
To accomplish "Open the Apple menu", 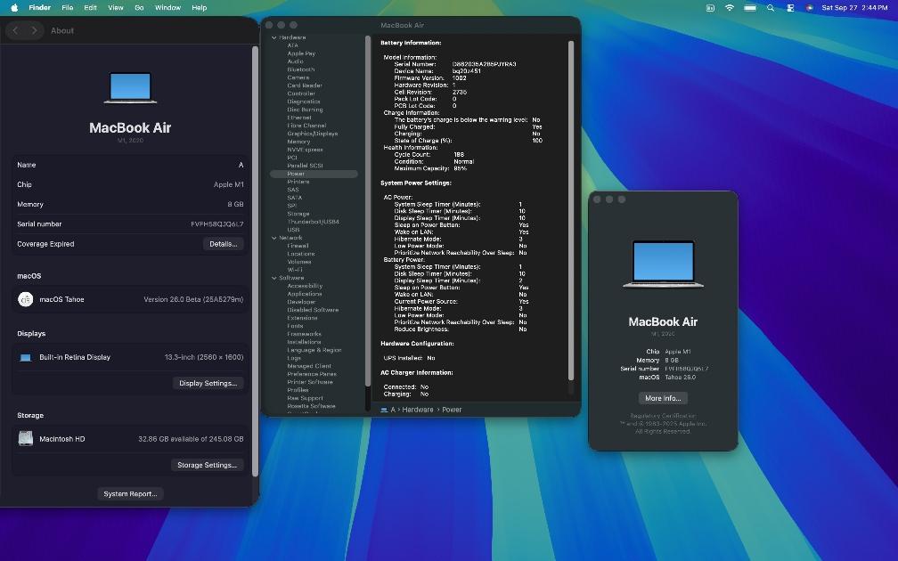I will (14, 7).
